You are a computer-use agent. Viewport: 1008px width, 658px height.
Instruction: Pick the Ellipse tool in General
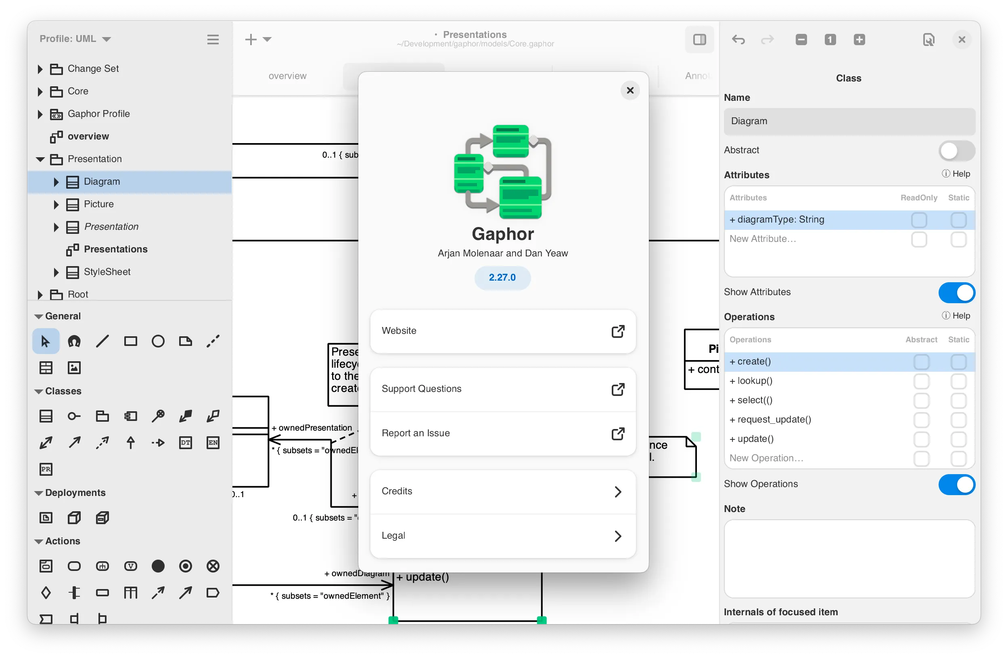click(x=158, y=341)
